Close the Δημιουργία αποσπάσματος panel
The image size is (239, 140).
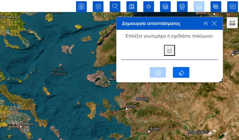tap(214, 24)
